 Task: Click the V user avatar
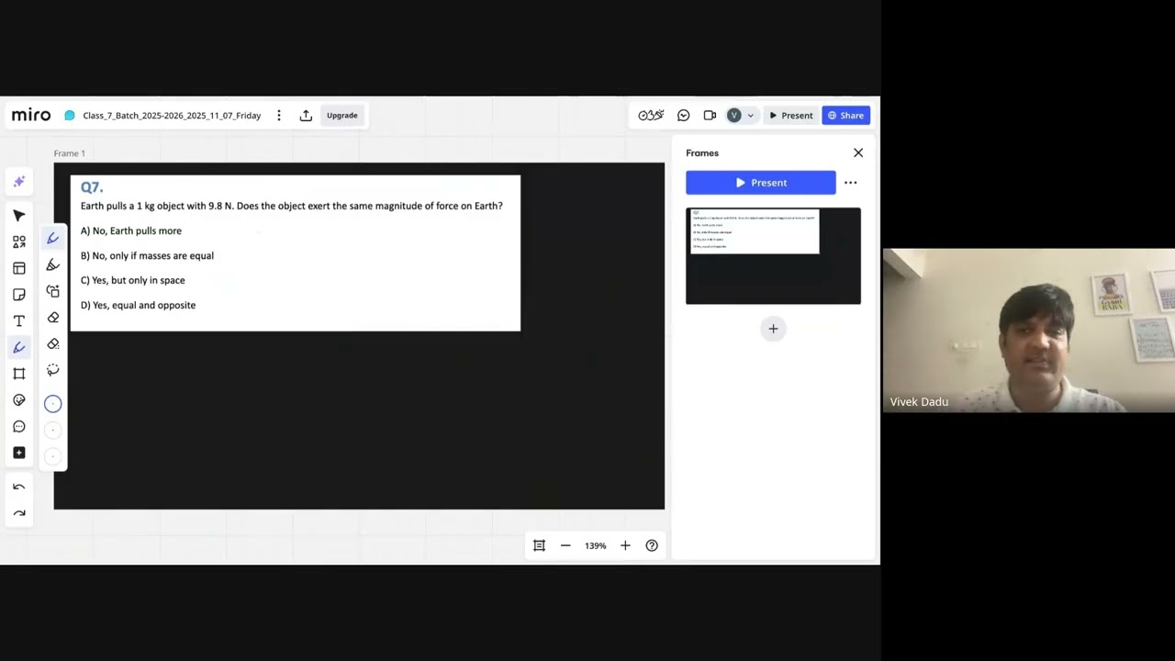[734, 116]
